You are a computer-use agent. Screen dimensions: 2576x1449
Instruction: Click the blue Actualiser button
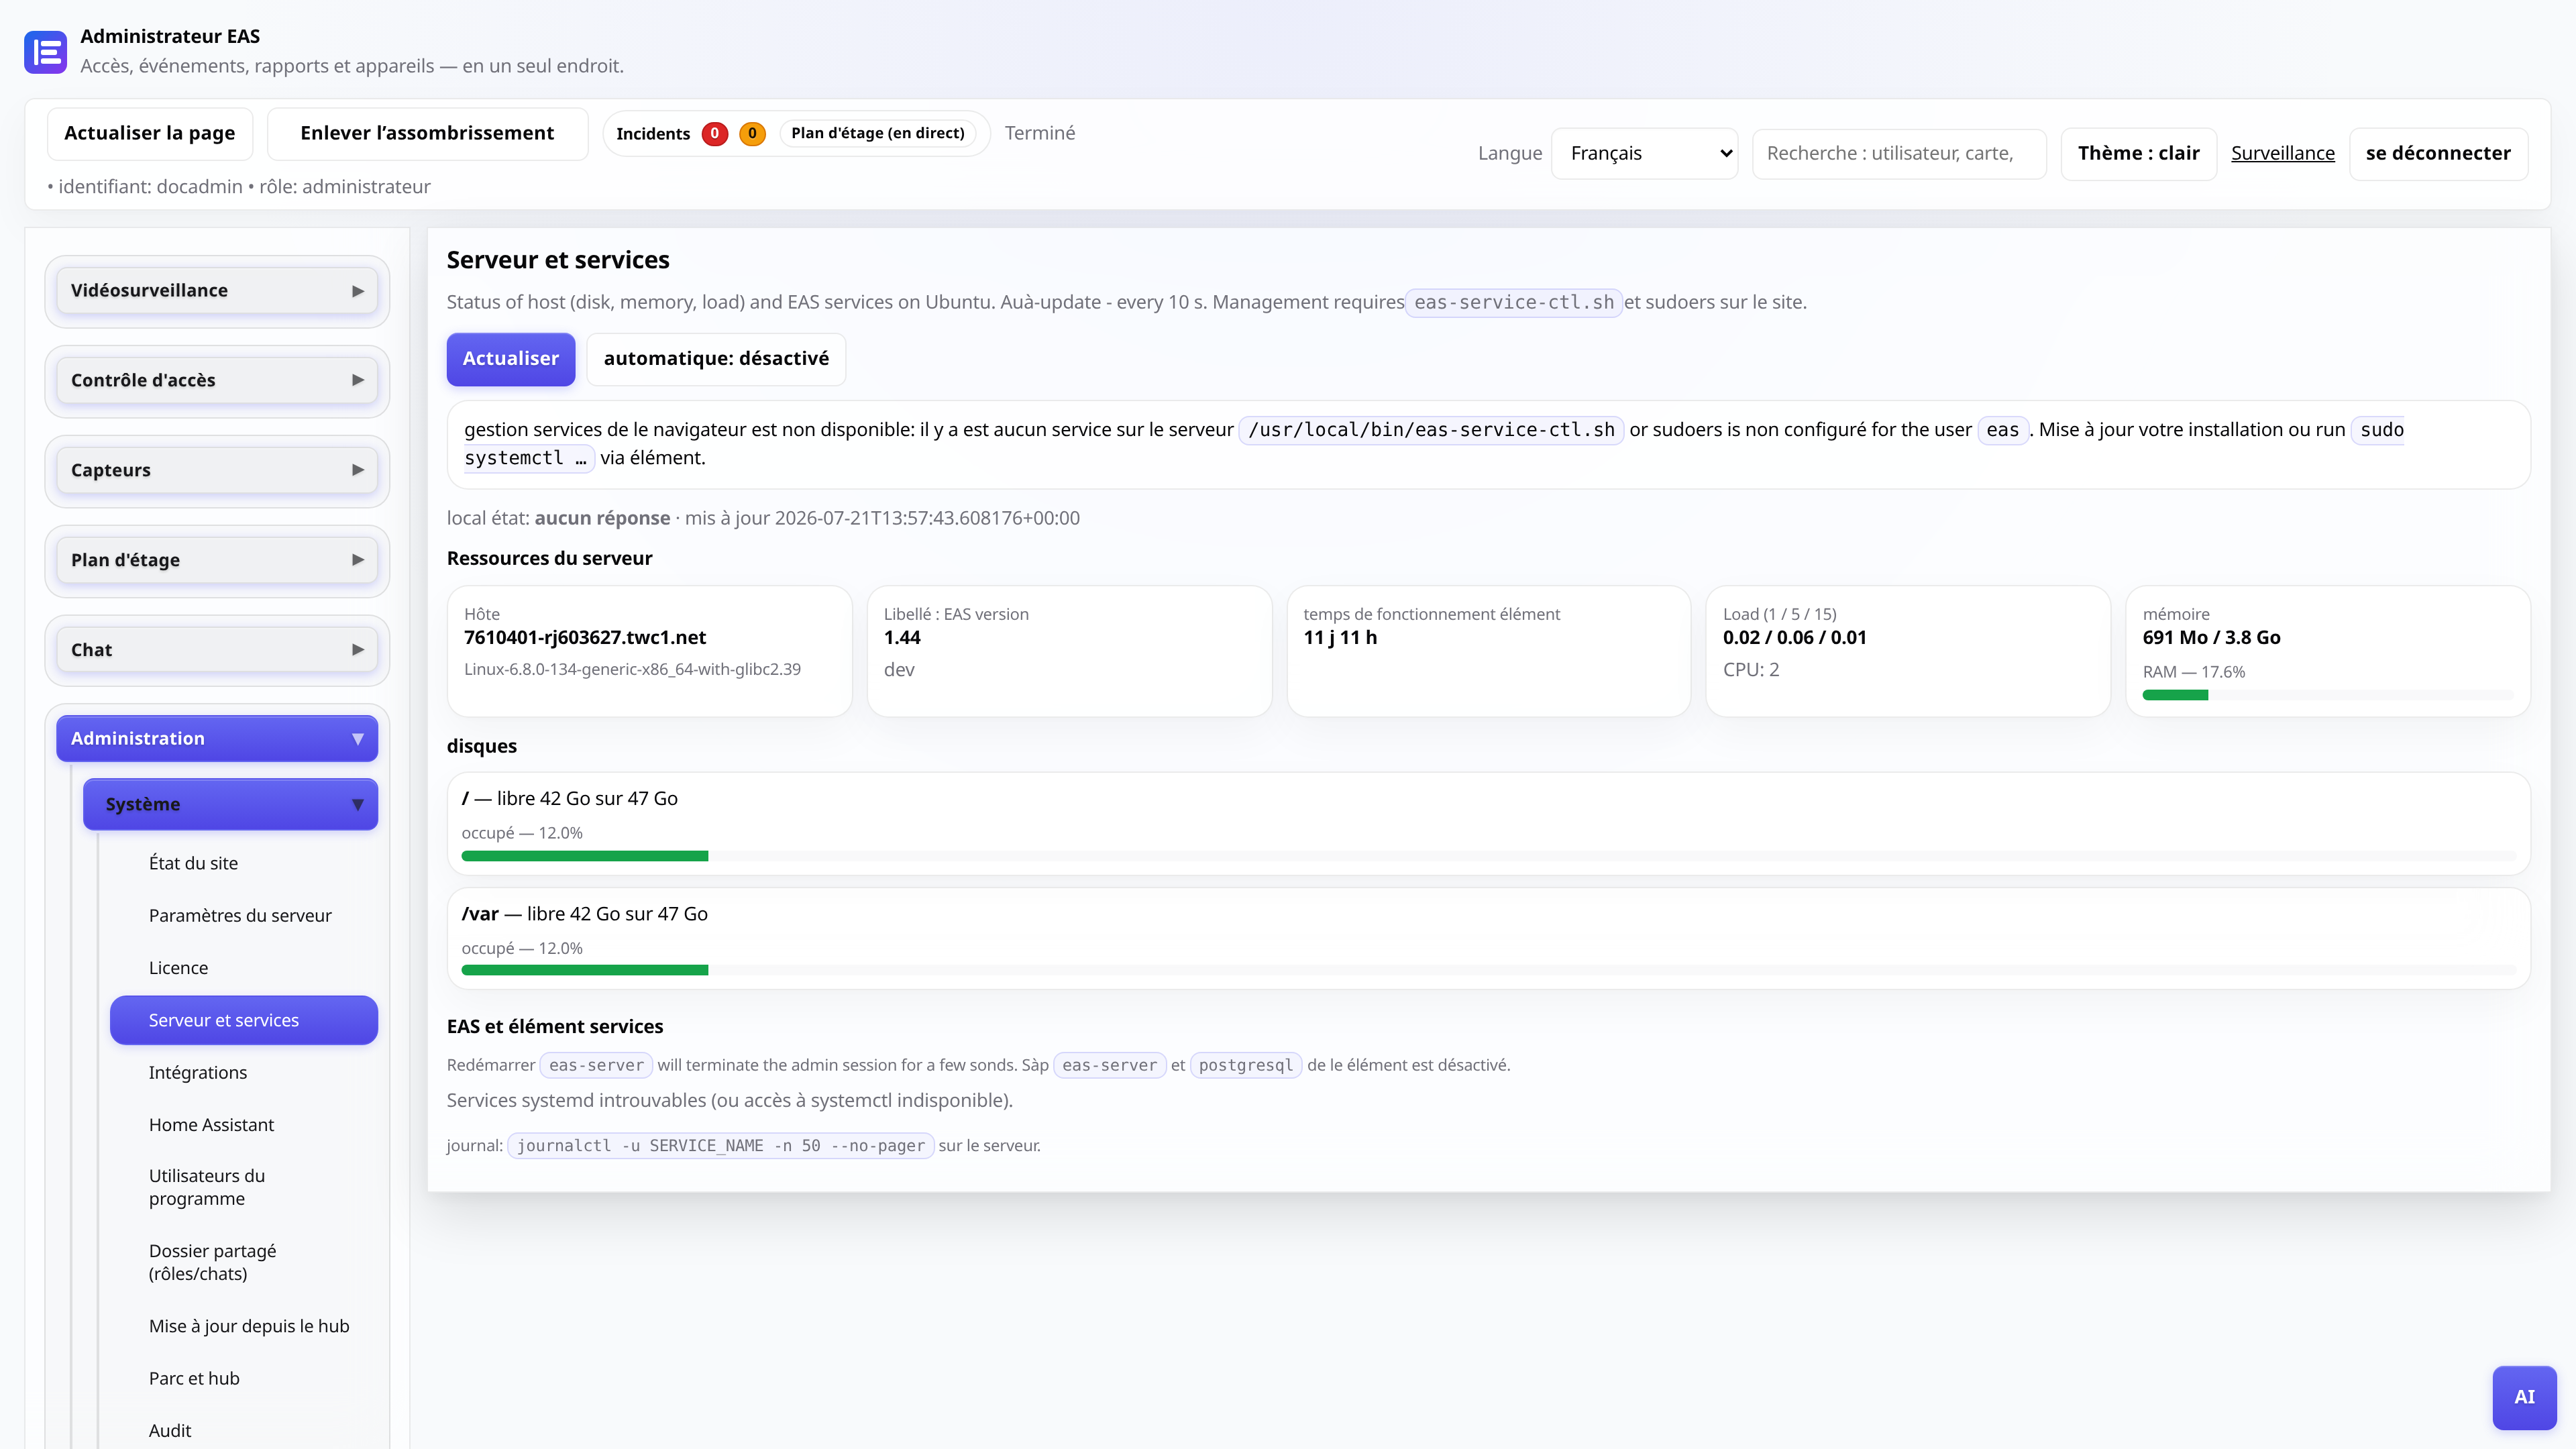click(511, 358)
